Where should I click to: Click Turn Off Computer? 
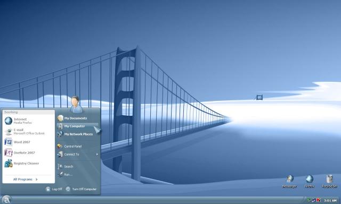(x=81, y=189)
